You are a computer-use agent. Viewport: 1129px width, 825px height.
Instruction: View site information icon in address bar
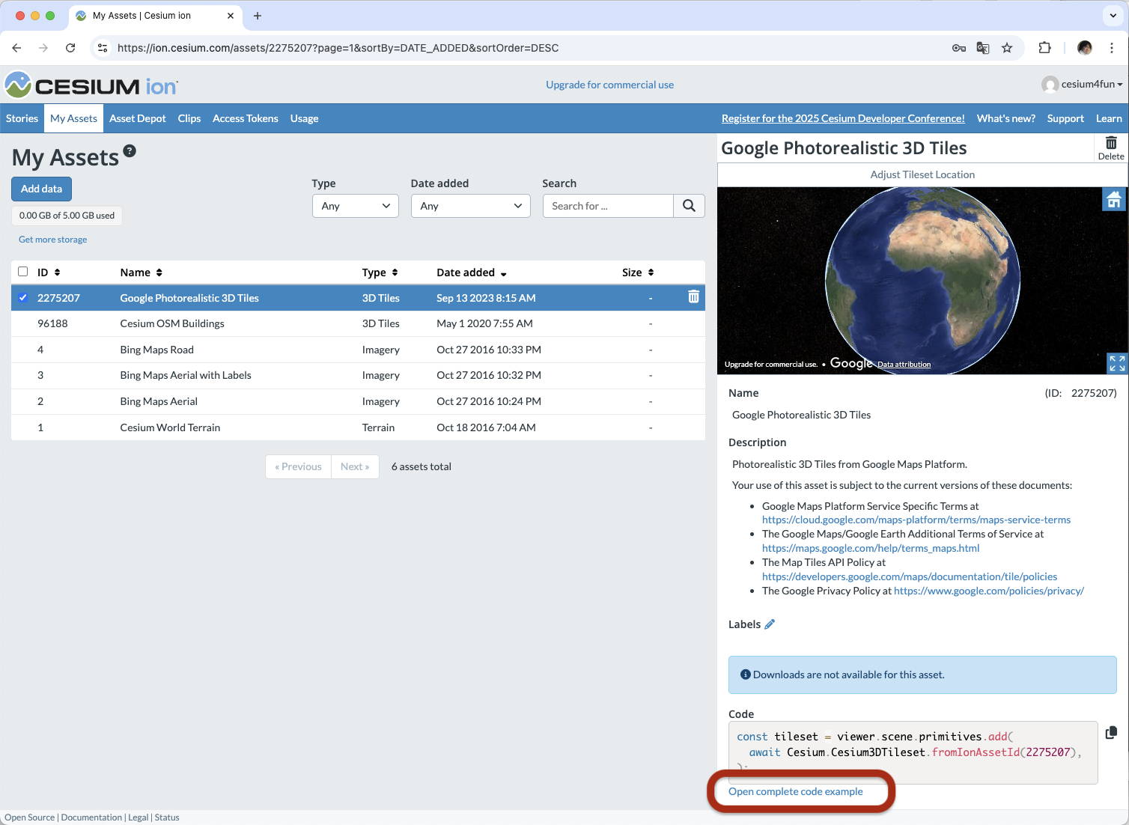point(103,48)
